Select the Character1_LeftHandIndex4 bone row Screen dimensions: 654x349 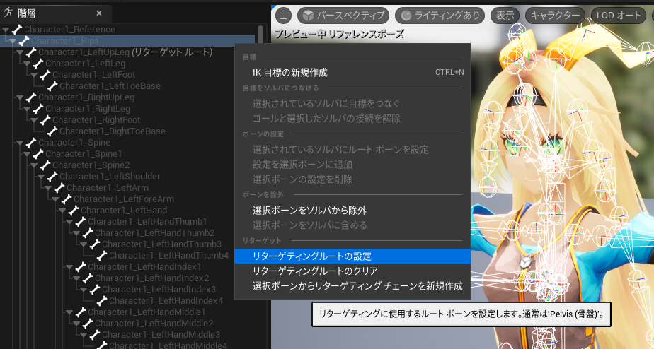[x=127, y=300]
